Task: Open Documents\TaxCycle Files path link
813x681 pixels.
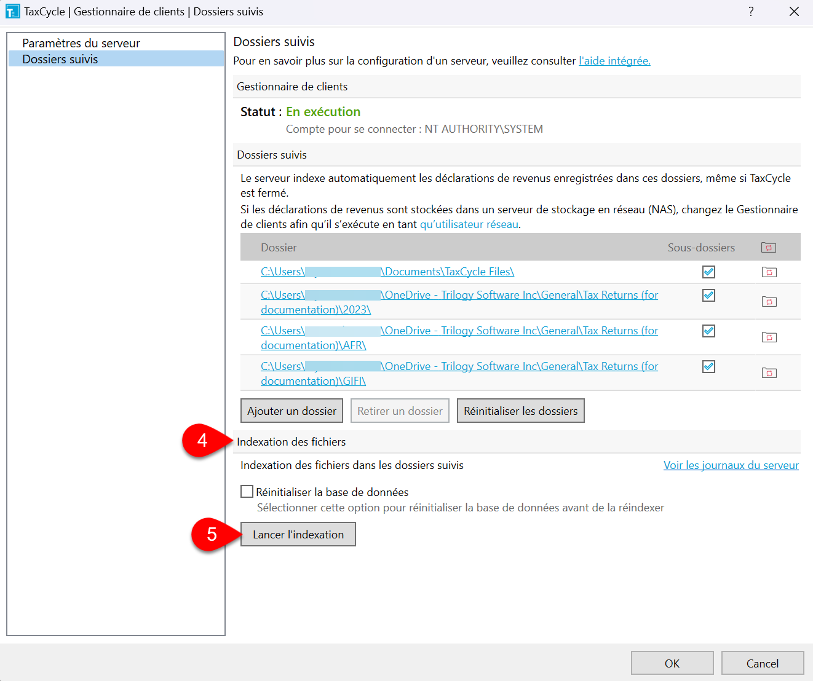Action: pos(387,272)
